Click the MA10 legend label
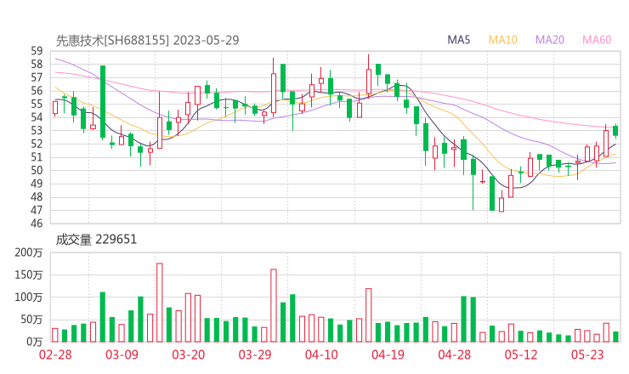Screen dimensions: 629x374 (x=502, y=40)
